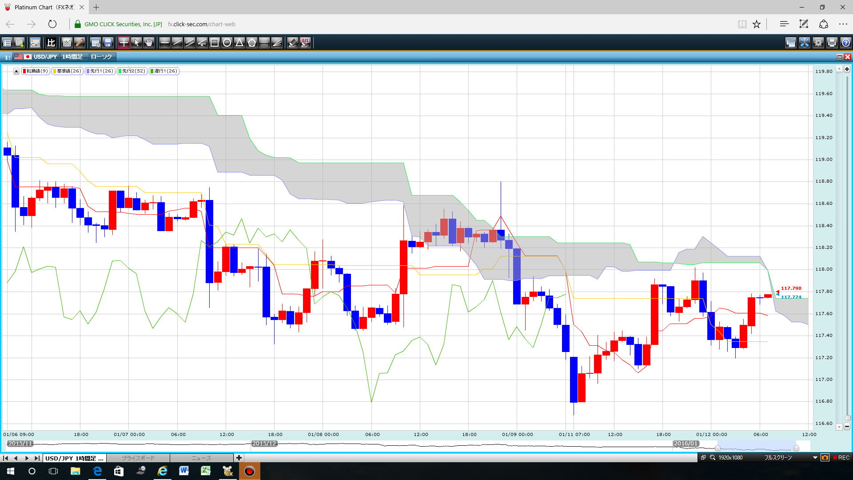Click the erase ALL drawings icon
This screenshot has height=480, width=853.
[x=305, y=43]
